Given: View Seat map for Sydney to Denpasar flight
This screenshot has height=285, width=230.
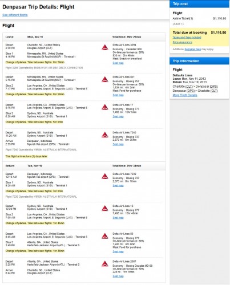Looking at the screenshot, I should point(118,144).
